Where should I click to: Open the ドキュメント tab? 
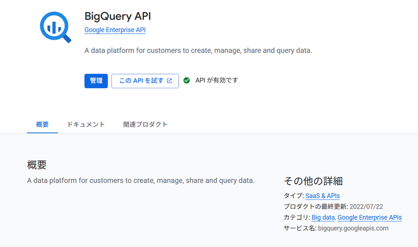click(x=86, y=124)
